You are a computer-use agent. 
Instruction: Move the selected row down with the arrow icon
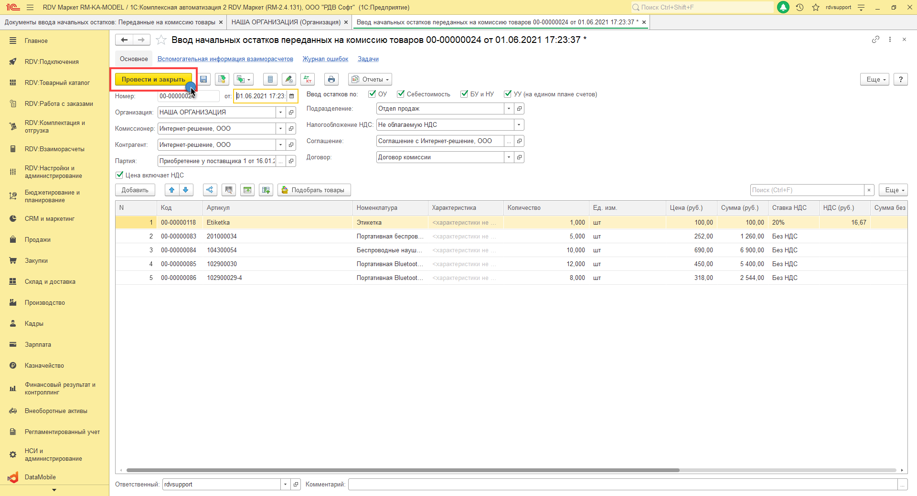click(x=186, y=190)
